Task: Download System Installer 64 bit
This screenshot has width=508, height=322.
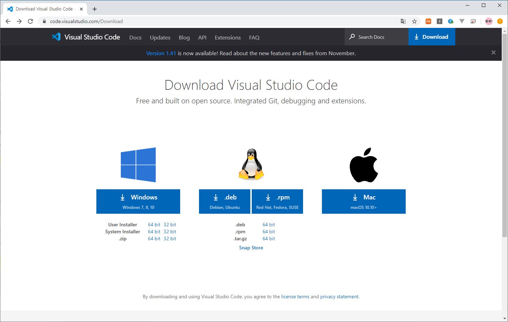Action: pyautogui.click(x=154, y=232)
